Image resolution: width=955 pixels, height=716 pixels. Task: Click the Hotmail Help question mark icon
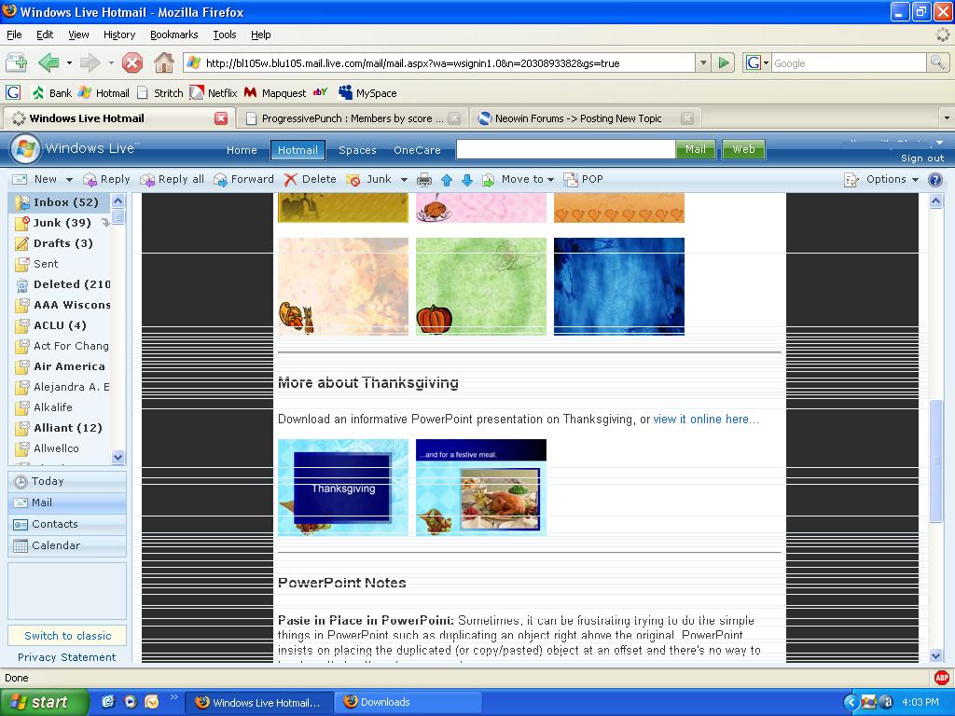[934, 180]
